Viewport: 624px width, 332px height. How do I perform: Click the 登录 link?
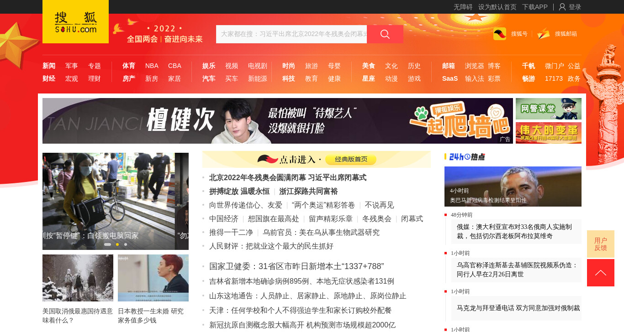pyautogui.click(x=575, y=7)
